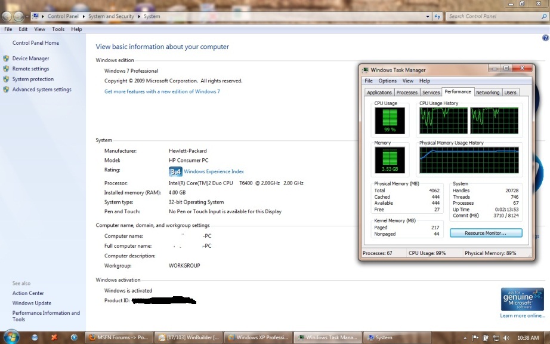Image resolution: width=550 pixels, height=344 pixels.
Task: Click the Resource Monitor button
Action: click(486, 233)
